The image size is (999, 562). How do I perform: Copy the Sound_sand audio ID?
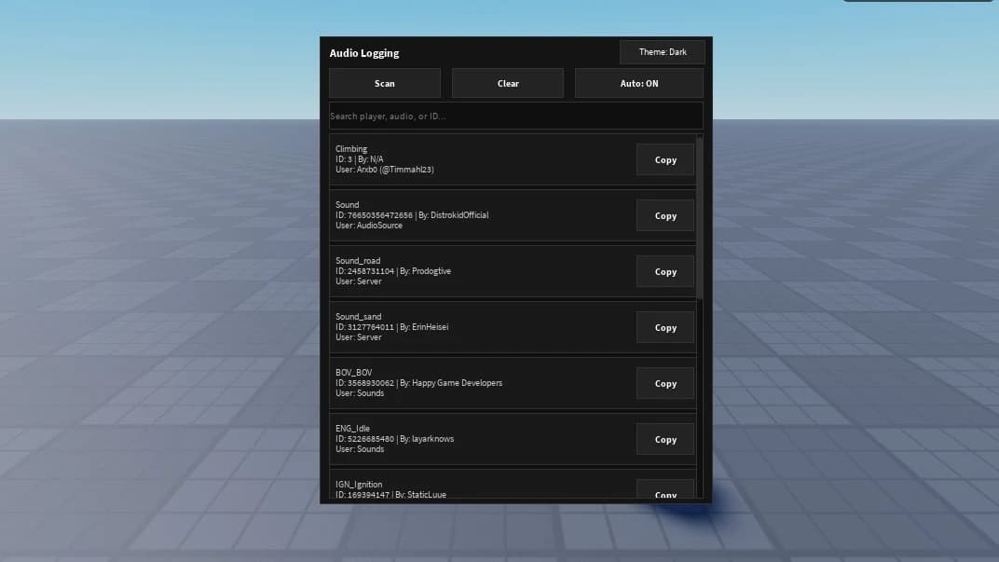[x=665, y=327]
